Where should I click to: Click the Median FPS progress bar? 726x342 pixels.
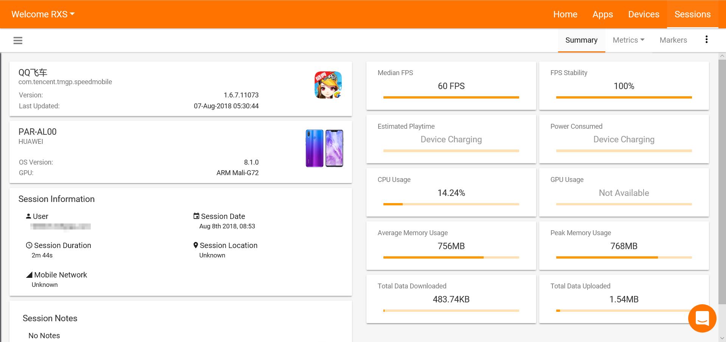pyautogui.click(x=451, y=97)
